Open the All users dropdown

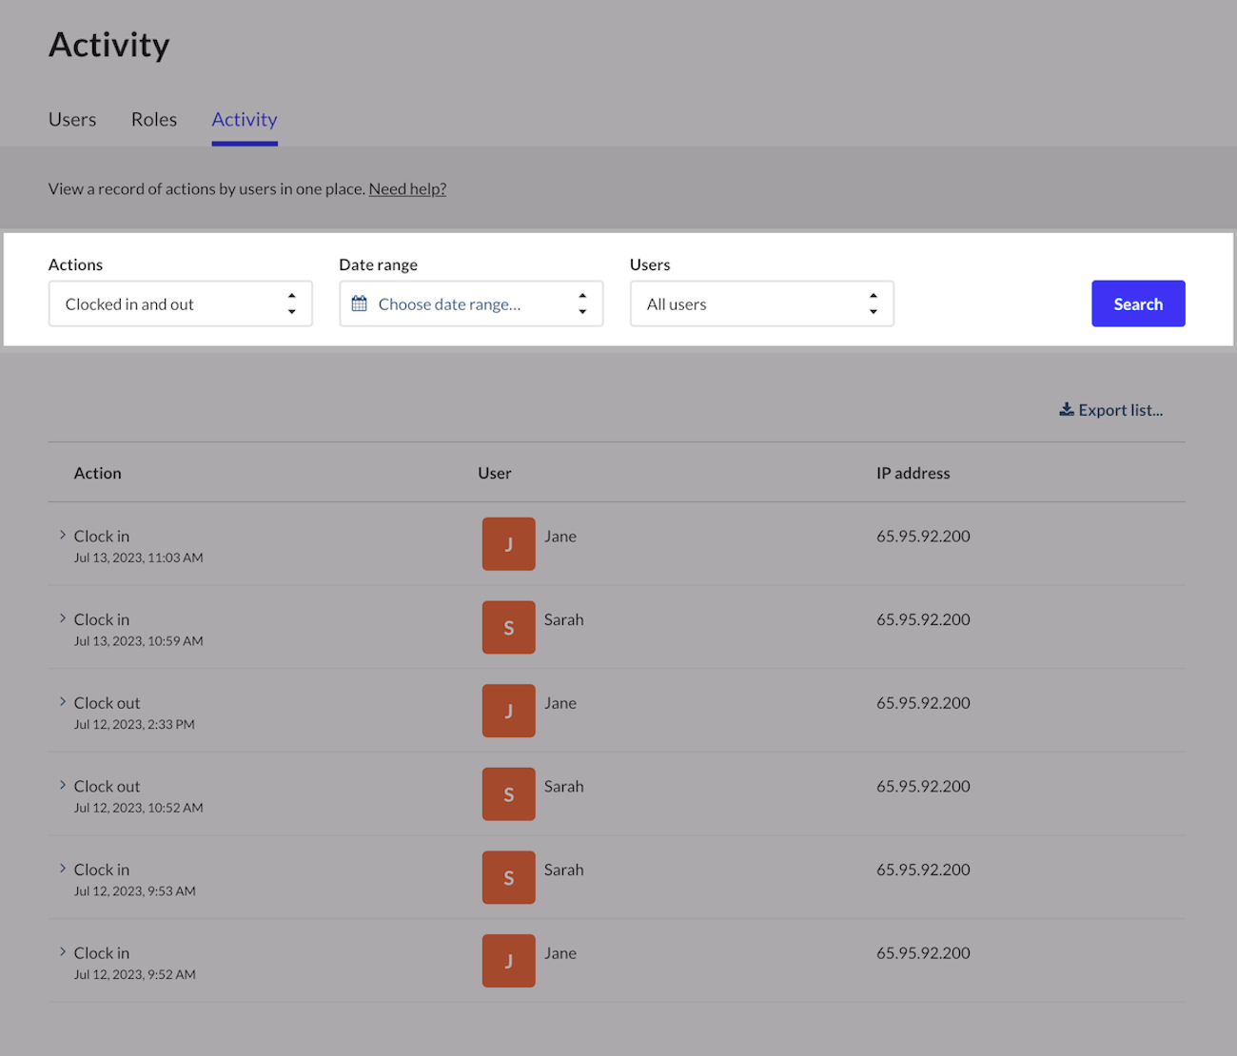tap(761, 304)
